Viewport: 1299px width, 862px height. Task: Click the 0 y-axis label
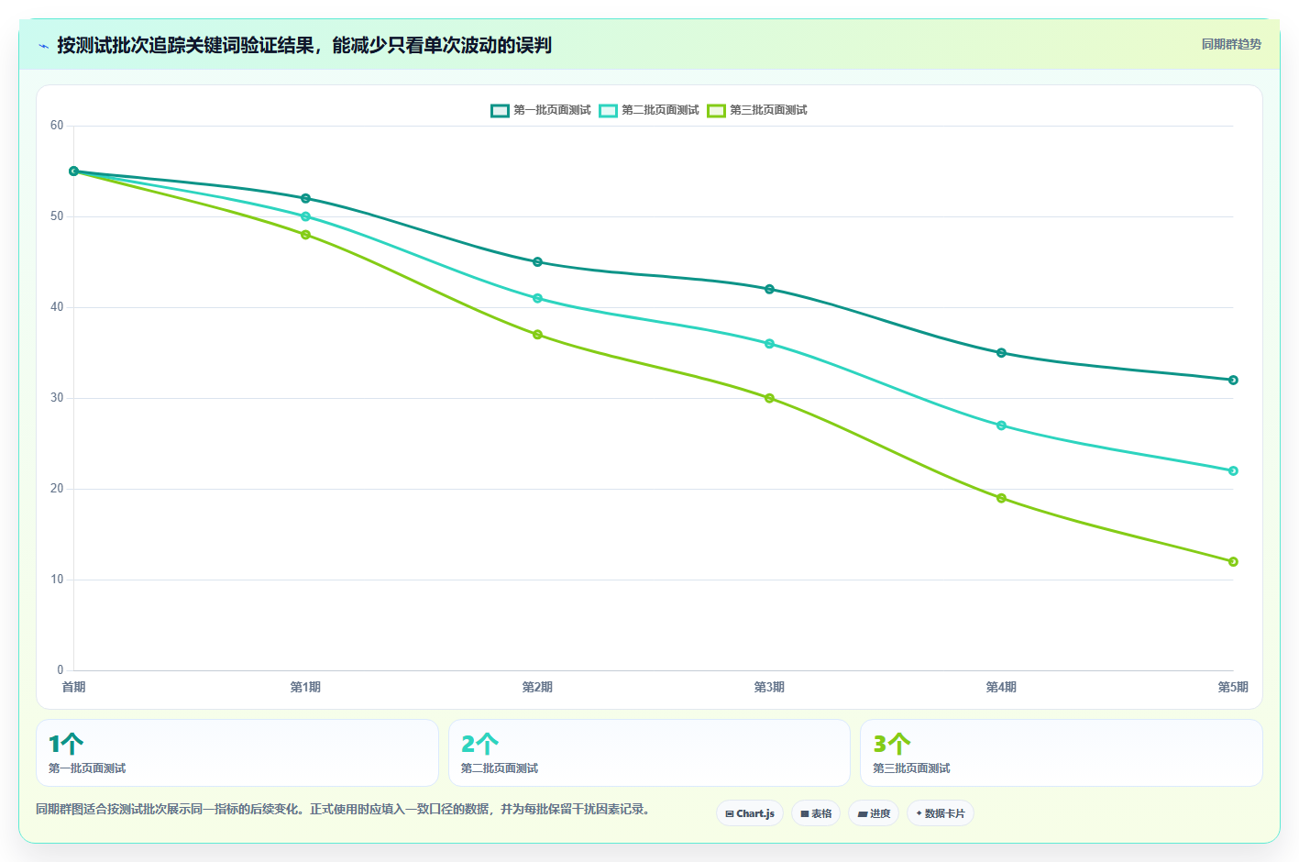61,670
